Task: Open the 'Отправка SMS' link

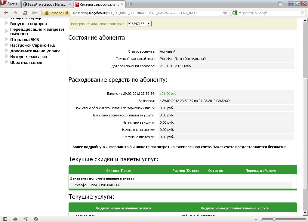Action: [x=24, y=39]
